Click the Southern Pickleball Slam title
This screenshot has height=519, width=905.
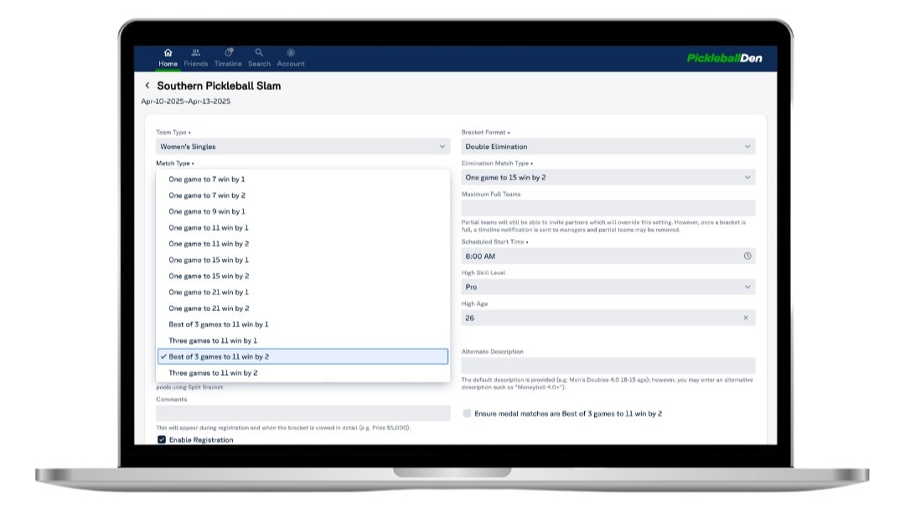[219, 86]
